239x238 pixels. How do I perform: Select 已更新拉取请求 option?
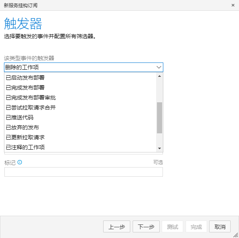pyautogui.click(x=80, y=137)
